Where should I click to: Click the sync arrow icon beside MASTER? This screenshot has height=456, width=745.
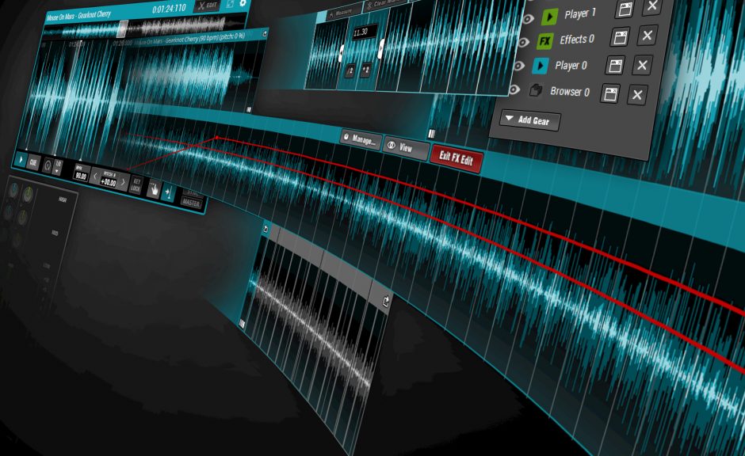click(x=169, y=192)
